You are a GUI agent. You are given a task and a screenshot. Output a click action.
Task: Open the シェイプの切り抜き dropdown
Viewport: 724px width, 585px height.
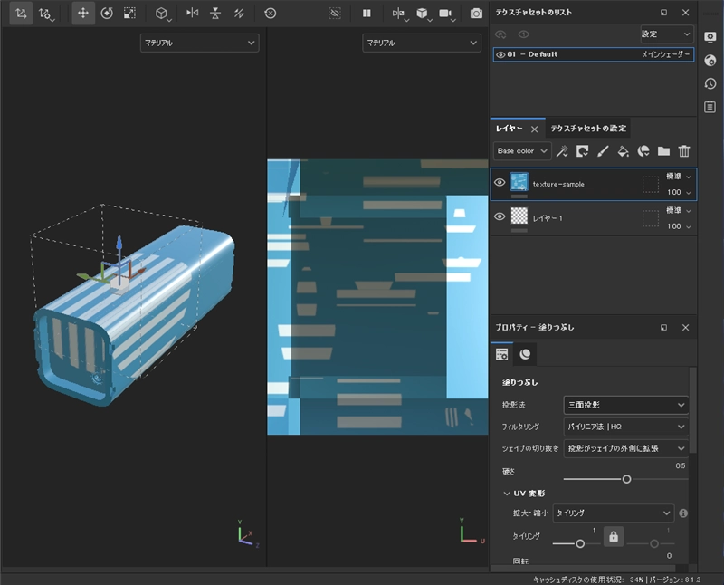pyautogui.click(x=626, y=448)
